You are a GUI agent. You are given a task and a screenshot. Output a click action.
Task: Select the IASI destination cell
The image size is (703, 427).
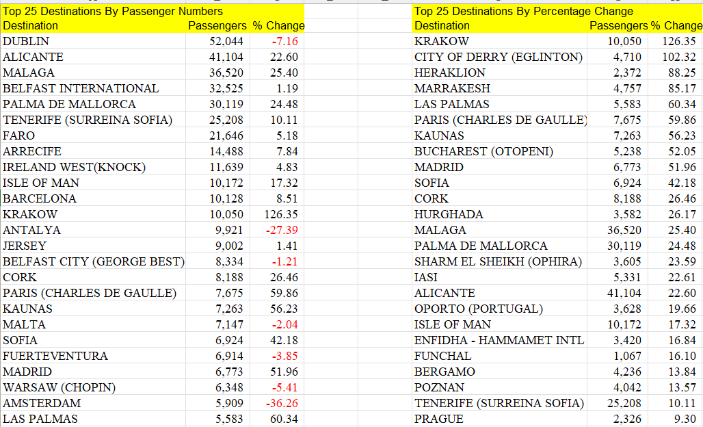[499, 277]
